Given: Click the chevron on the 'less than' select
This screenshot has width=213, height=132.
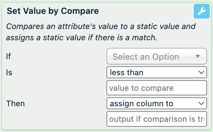Looking at the screenshot, I should pos(201,73).
